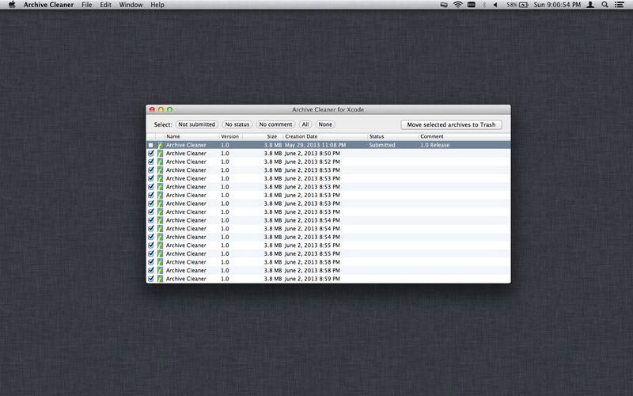Viewport: 633px width, 396px height.
Task: Select archives with Not submitted filter
Action: click(196, 124)
